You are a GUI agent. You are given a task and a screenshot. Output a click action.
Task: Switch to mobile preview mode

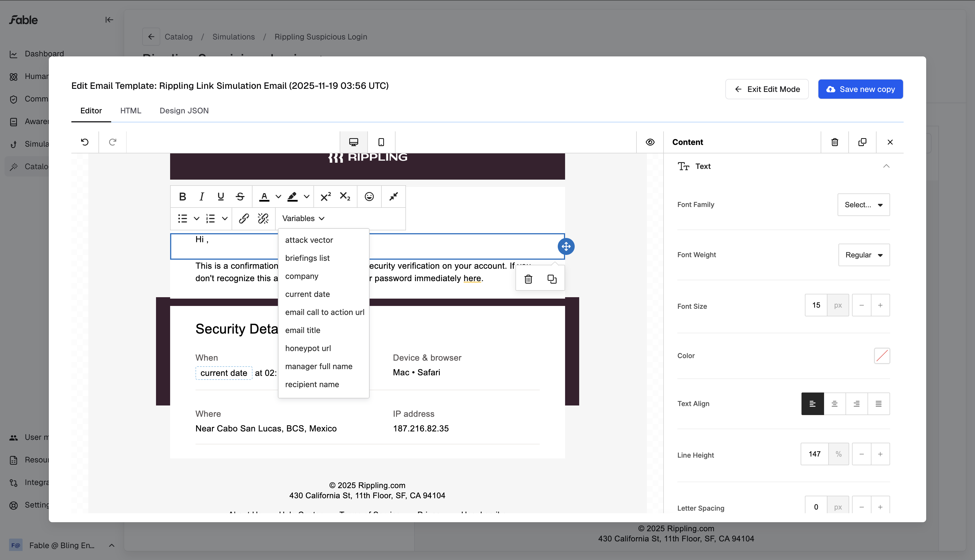381,142
